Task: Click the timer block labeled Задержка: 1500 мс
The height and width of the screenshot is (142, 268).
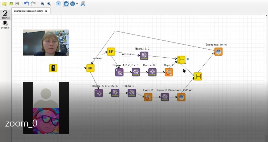Action: (x=181, y=97)
